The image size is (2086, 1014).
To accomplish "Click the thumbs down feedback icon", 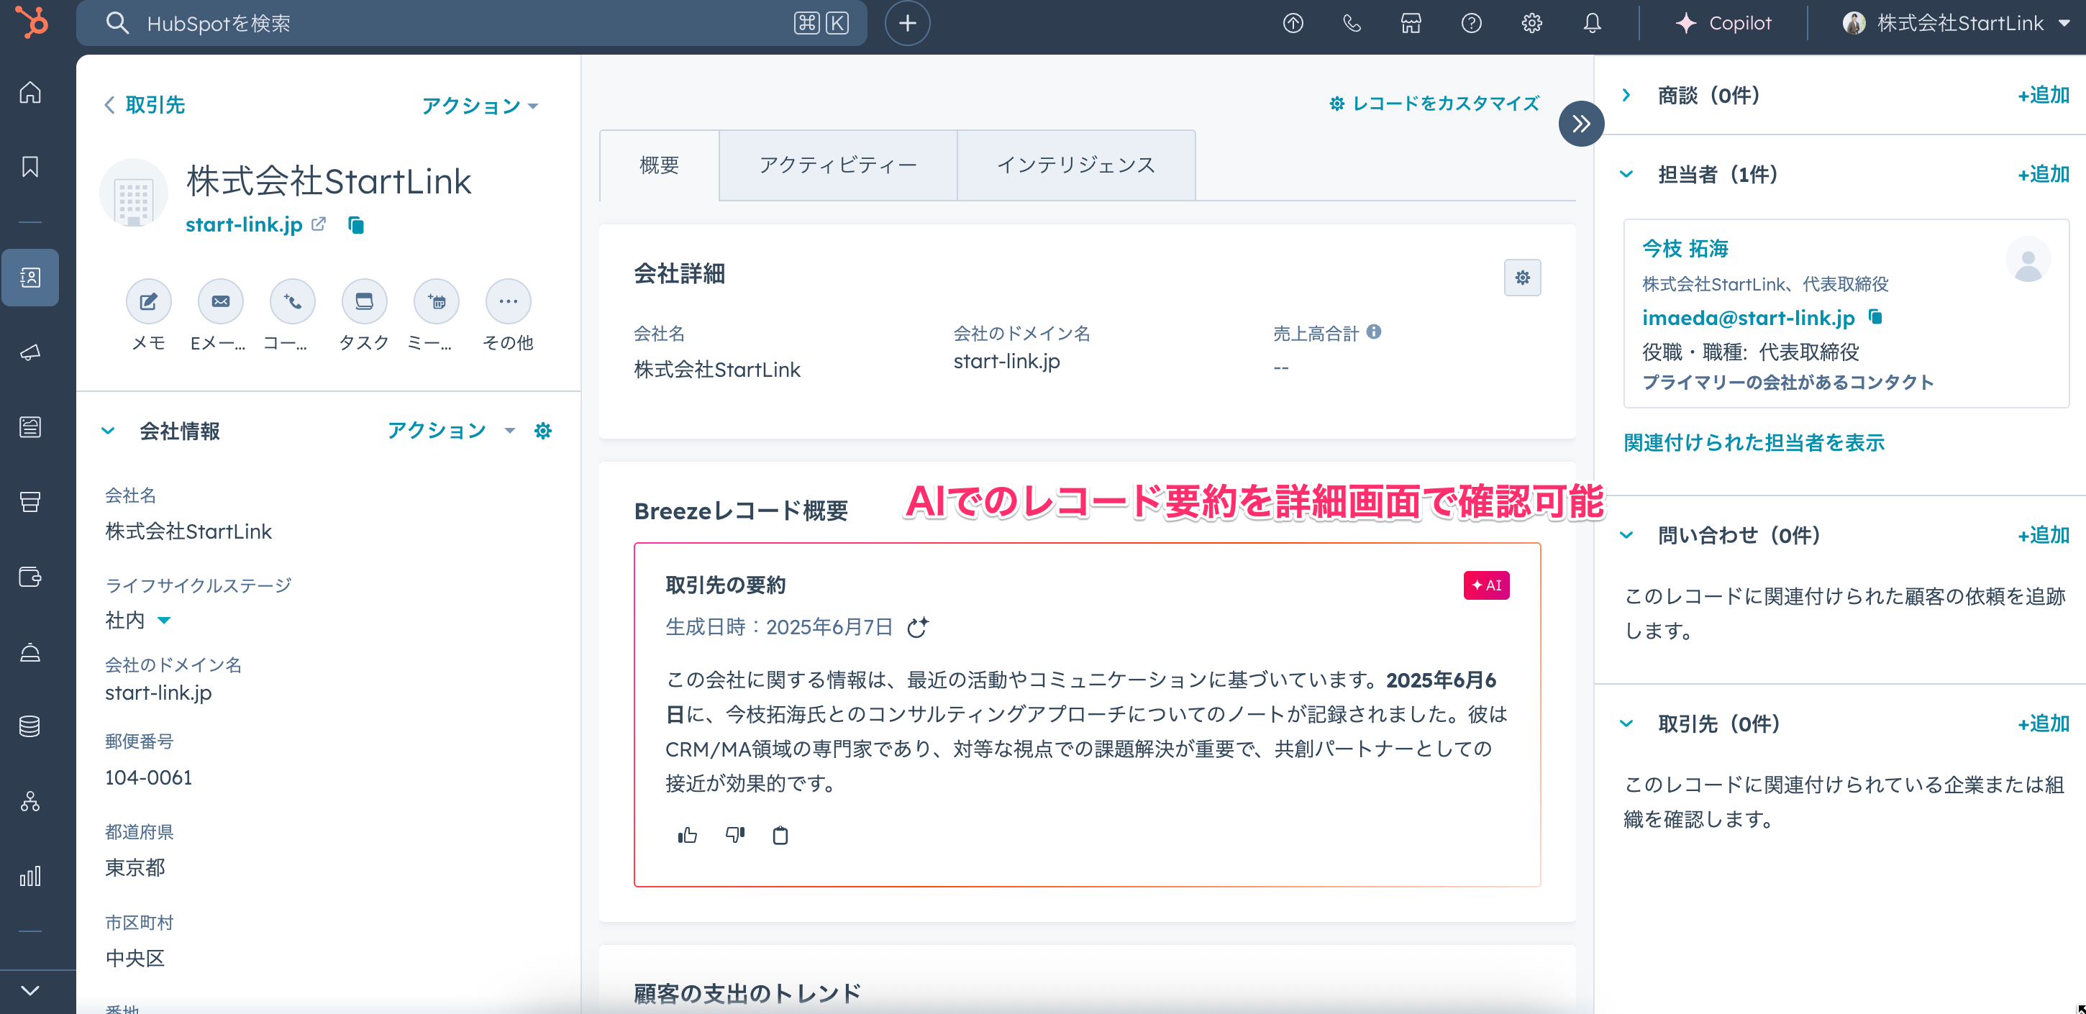I will pyautogui.click(x=734, y=835).
